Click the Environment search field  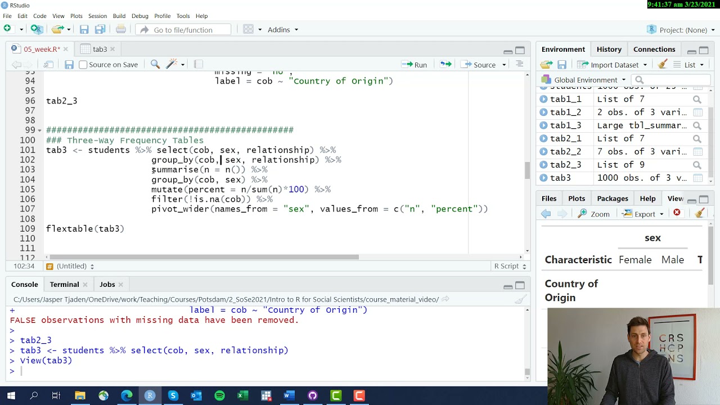(x=670, y=80)
